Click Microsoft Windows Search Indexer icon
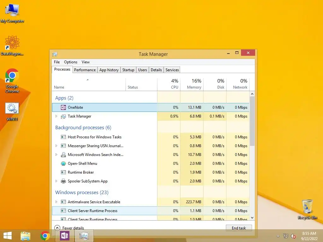Screen dimensions: 323x242 (x=63, y=155)
